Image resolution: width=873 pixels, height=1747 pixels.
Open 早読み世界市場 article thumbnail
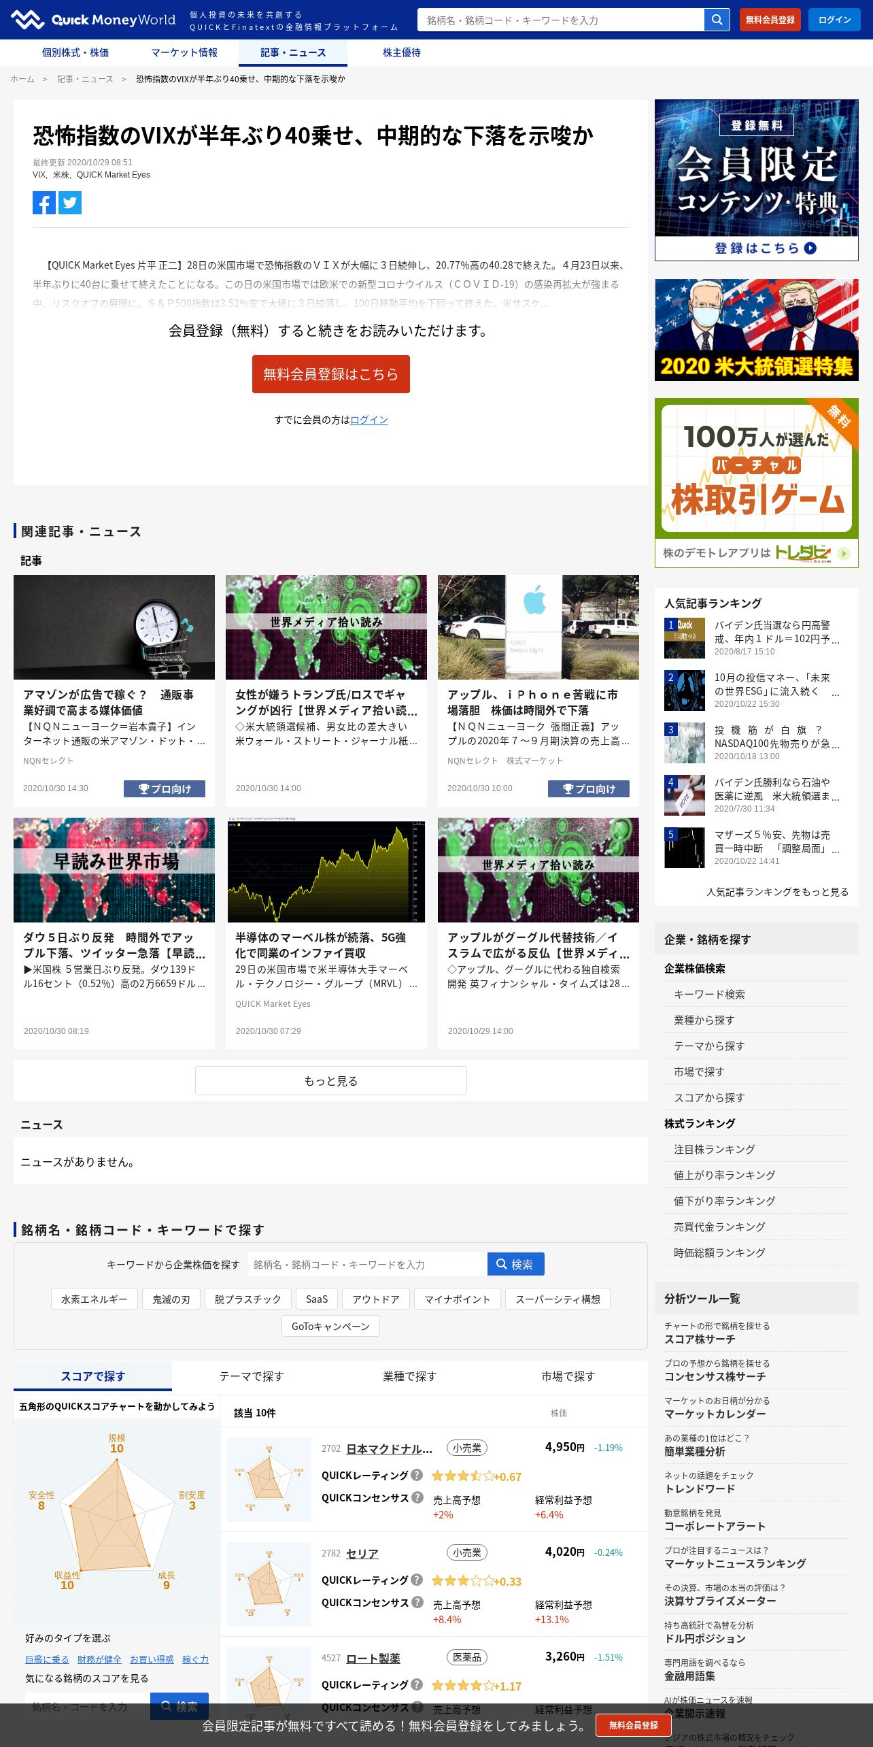pyautogui.click(x=114, y=870)
